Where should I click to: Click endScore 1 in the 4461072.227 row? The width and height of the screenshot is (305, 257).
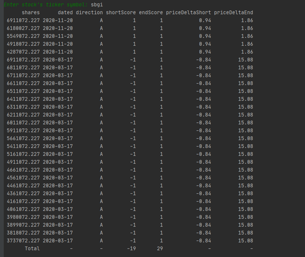point(161,185)
